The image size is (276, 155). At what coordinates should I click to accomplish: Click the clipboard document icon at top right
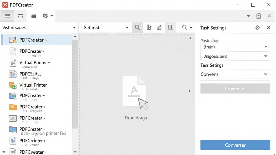(x=258, y=16)
